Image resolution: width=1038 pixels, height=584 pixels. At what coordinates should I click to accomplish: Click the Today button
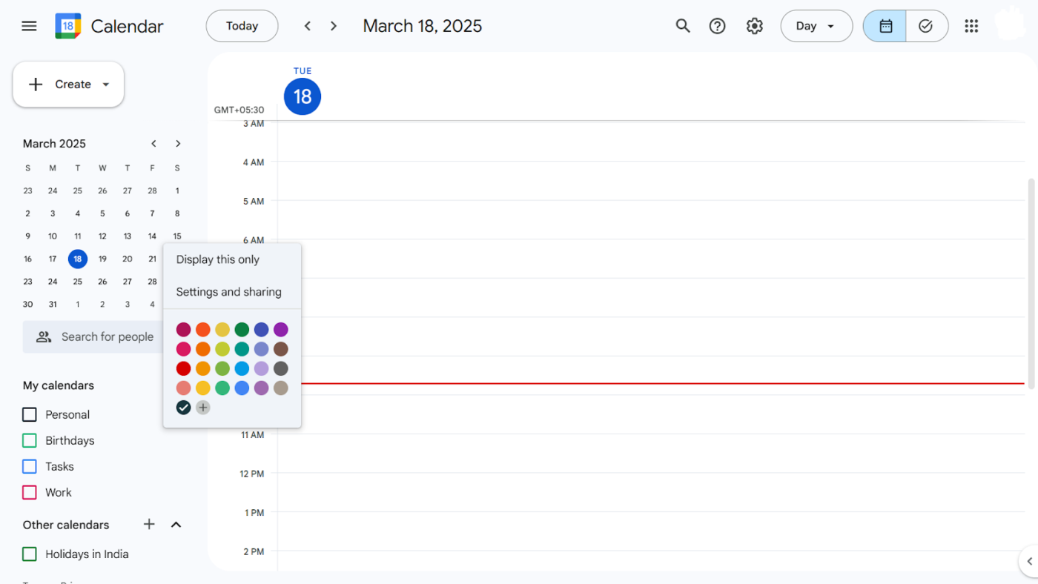click(x=242, y=26)
